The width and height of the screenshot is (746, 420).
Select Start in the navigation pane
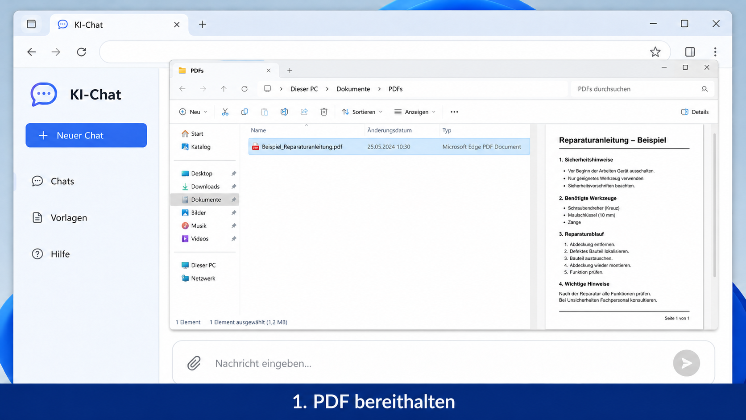tap(192, 134)
